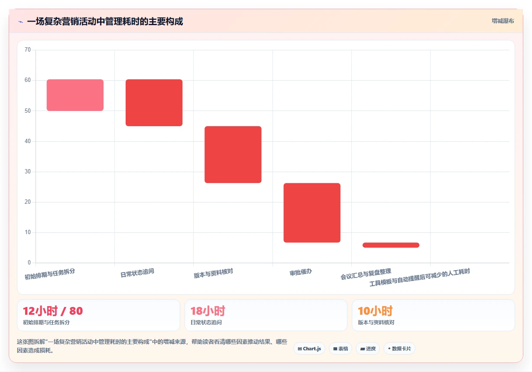Click the red 版本与资料核对 waterfall bar
The image size is (532, 372).
[x=233, y=154]
